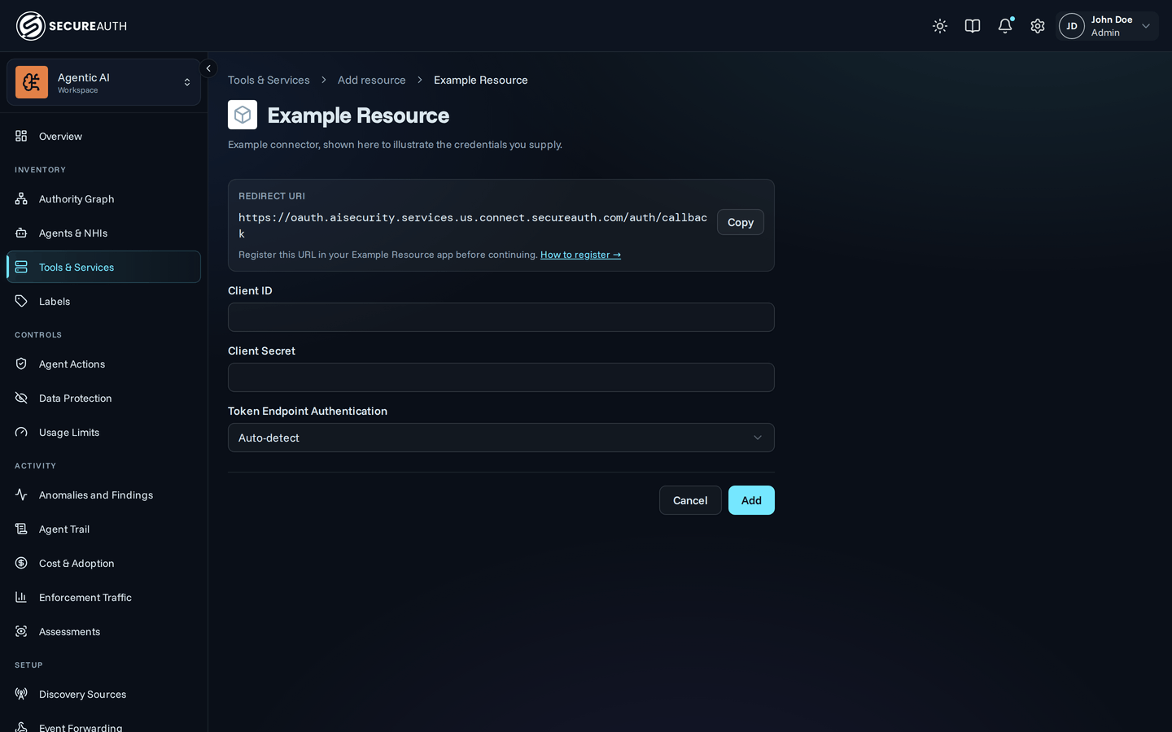Click the Labels tag icon
This screenshot has height=732, width=1172.
click(x=21, y=301)
